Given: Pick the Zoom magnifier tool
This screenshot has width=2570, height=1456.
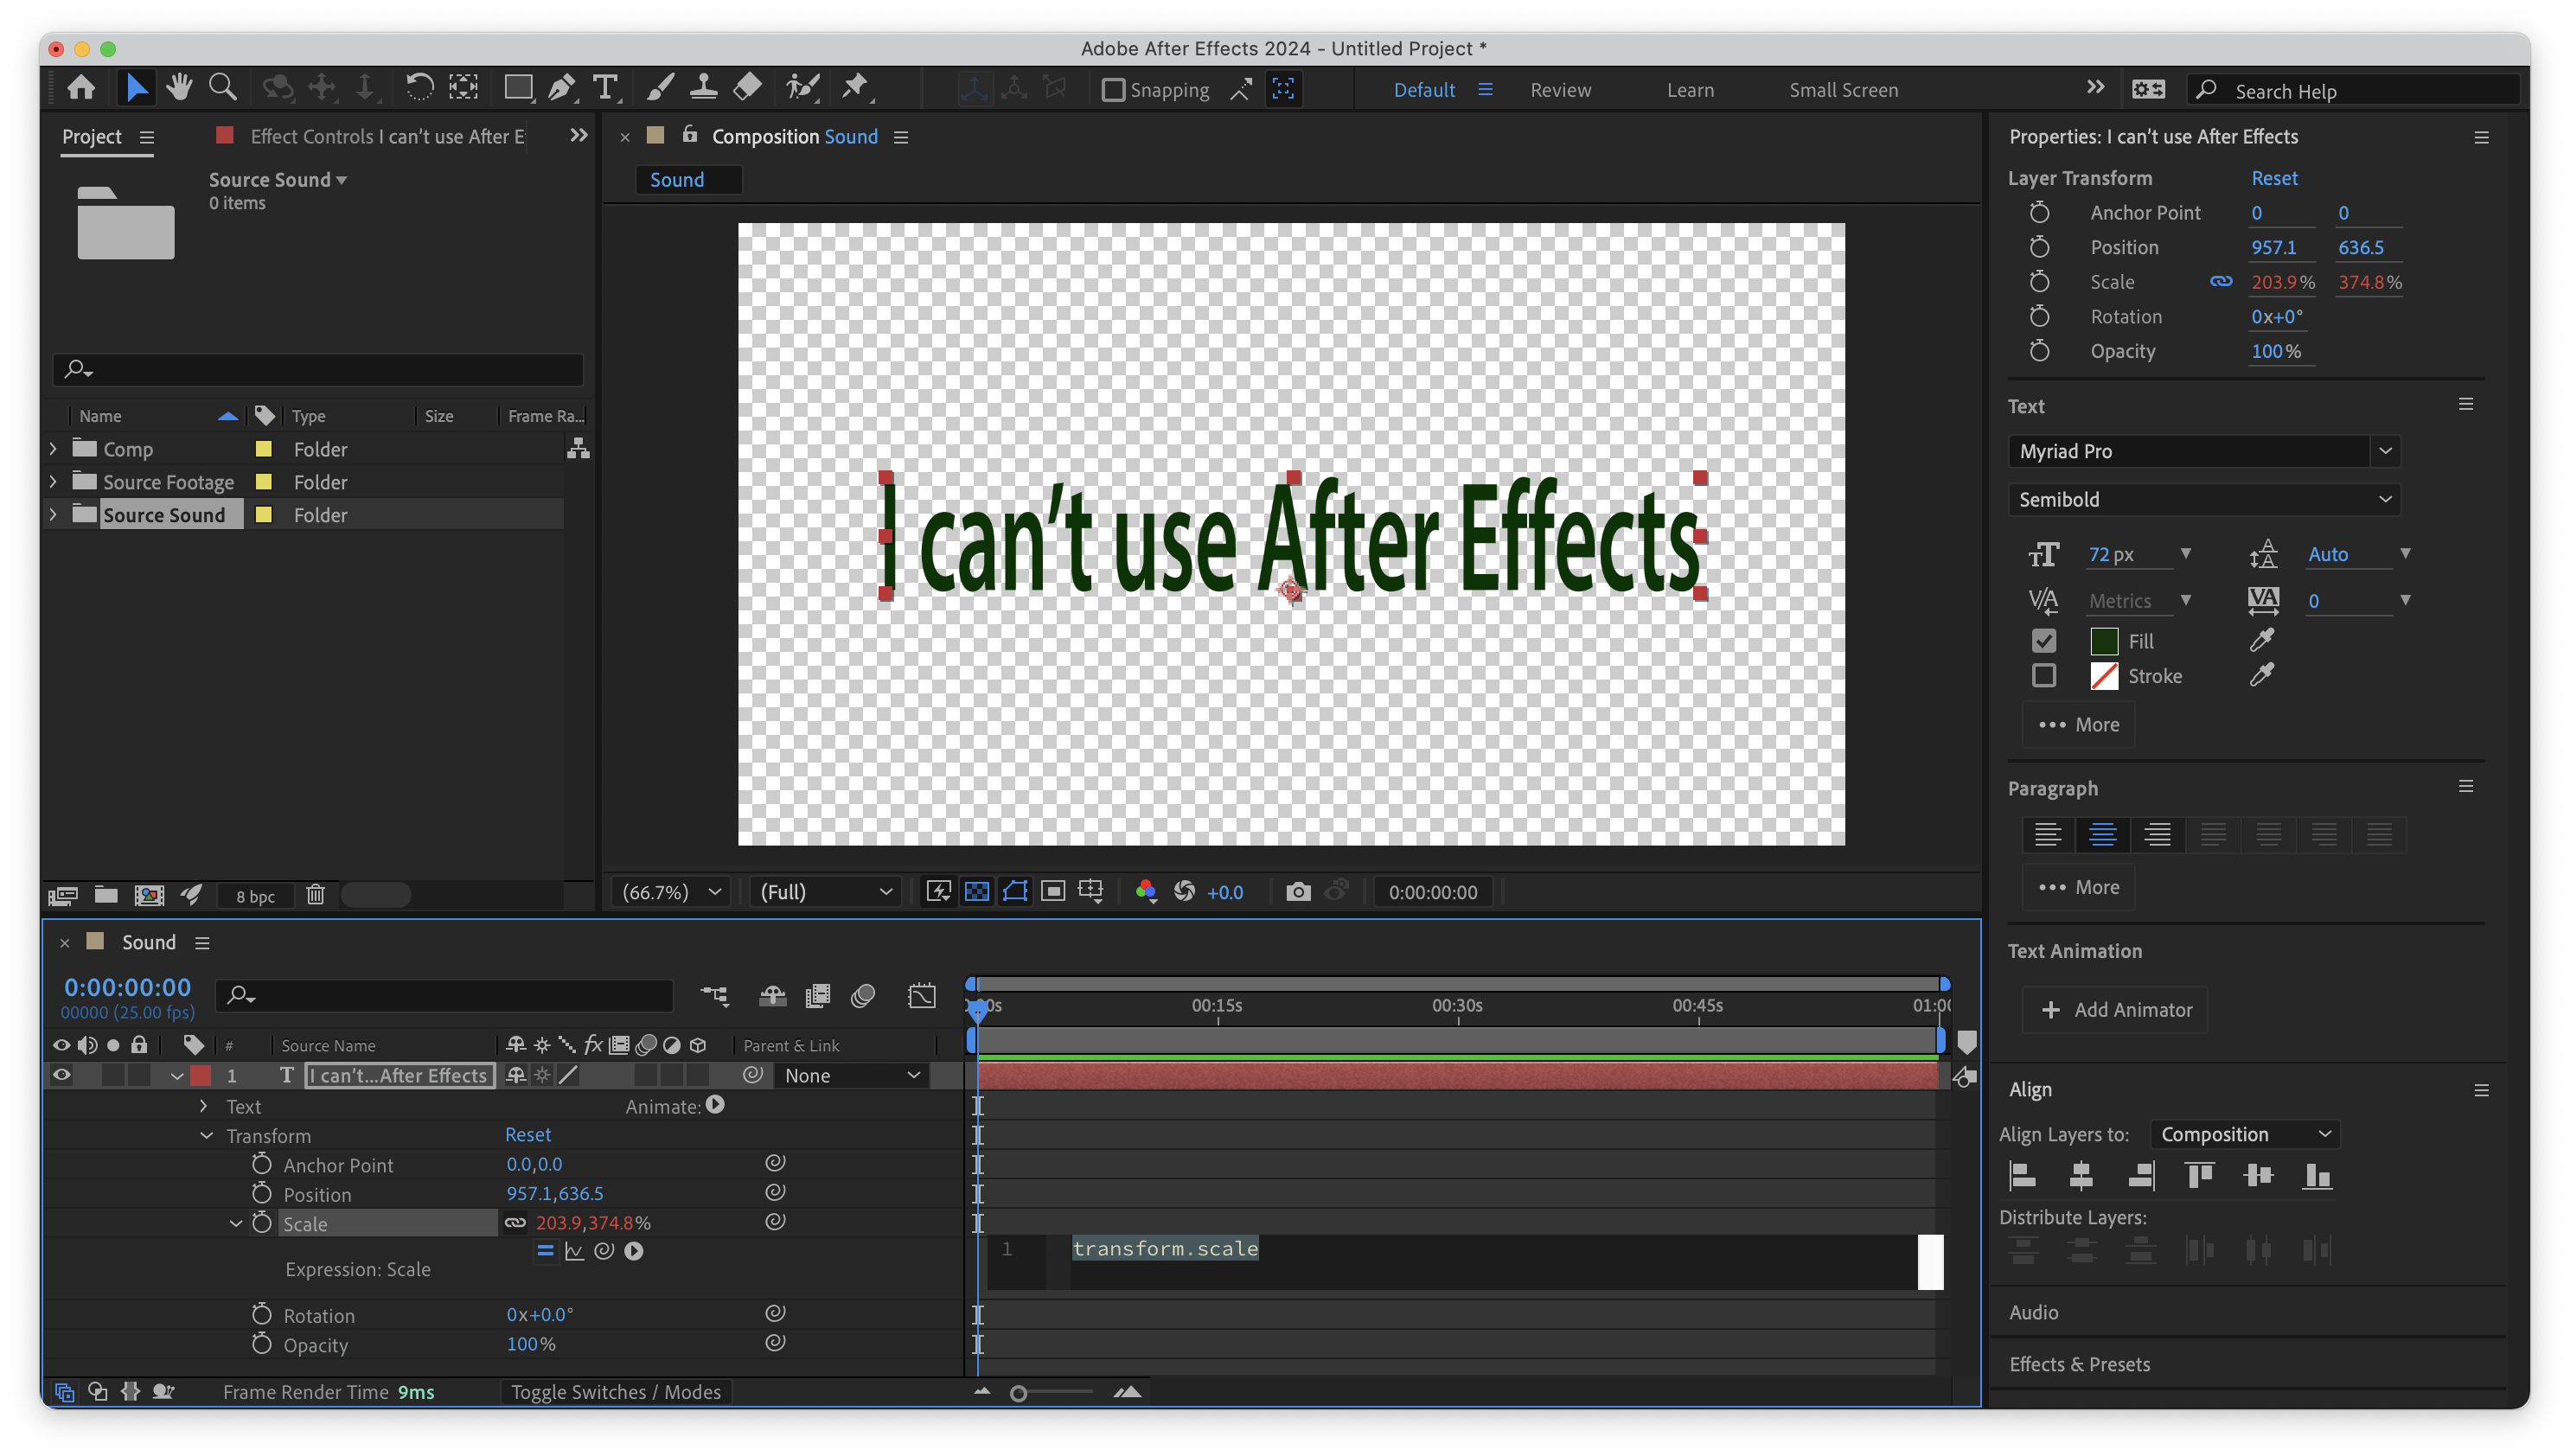Looking at the screenshot, I should click(x=222, y=88).
